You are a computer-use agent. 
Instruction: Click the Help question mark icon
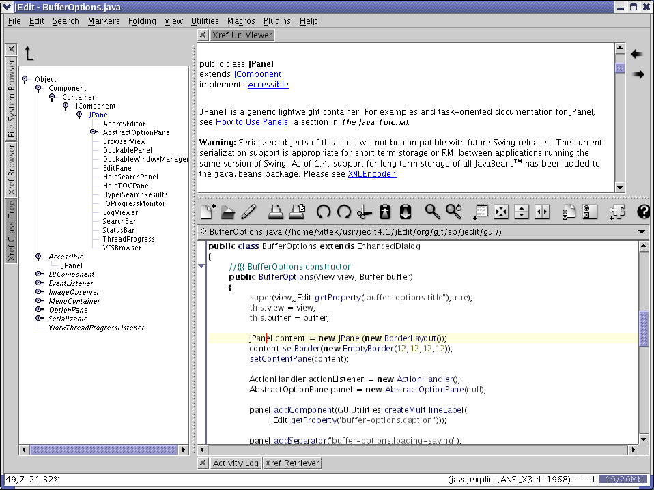pos(644,212)
